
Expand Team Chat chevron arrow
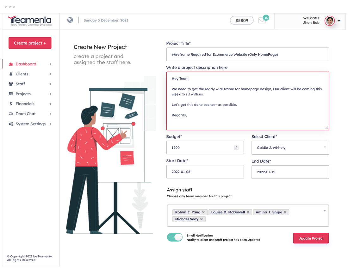(50, 114)
